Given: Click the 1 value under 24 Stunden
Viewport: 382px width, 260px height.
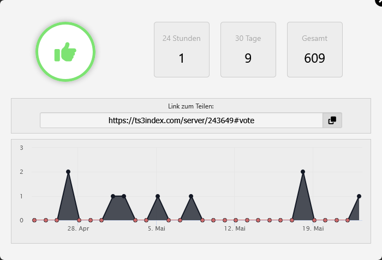Looking at the screenshot, I should (182, 58).
